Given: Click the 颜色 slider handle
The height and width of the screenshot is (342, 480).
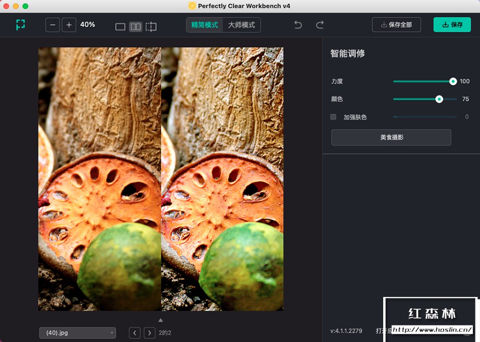Looking at the screenshot, I should pos(439,99).
